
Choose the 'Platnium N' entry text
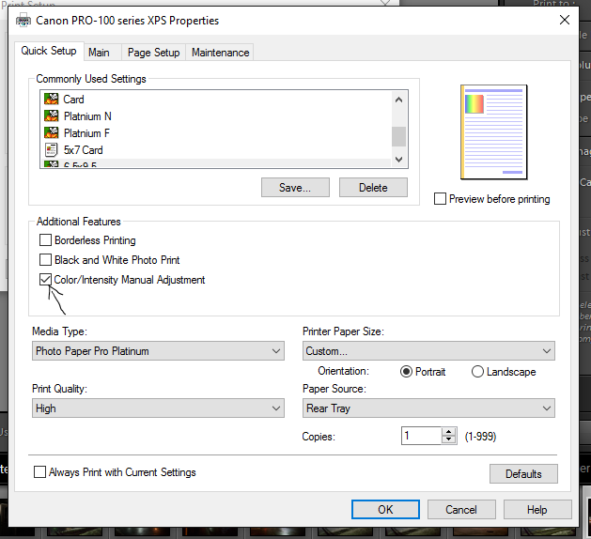tap(87, 116)
